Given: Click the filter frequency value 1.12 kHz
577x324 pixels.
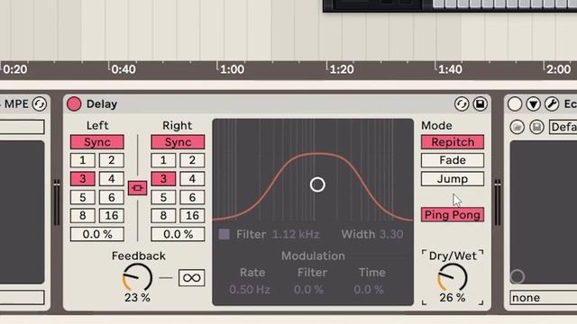Looking at the screenshot, I should point(296,234).
